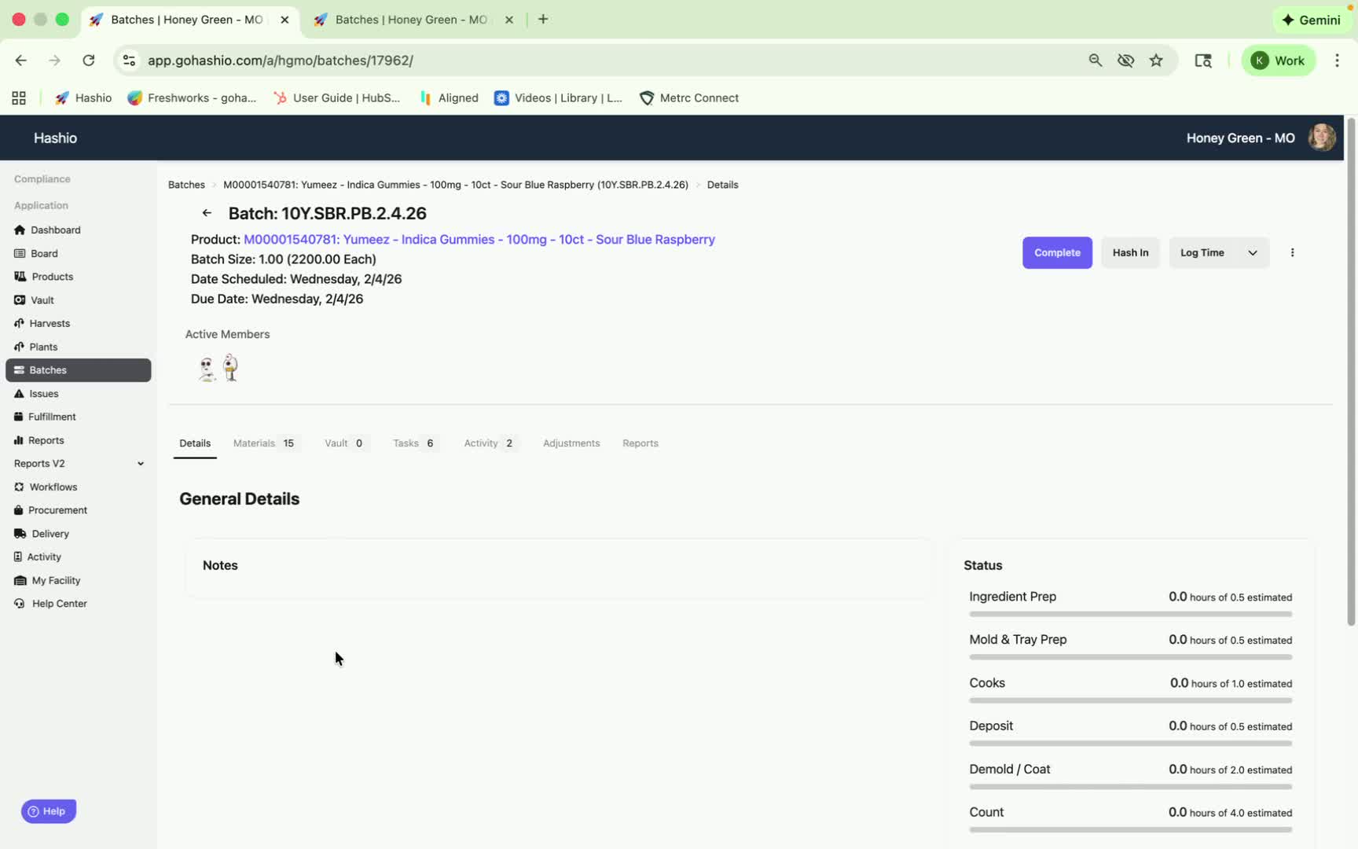Open Harvests in the sidebar

pos(42,324)
